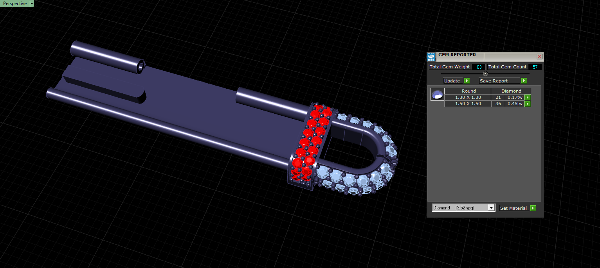Open the Perspective viewport dropdown arrow
The height and width of the screenshot is (268, 600).
click(x=32, y=4)
